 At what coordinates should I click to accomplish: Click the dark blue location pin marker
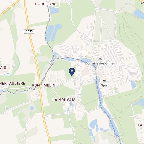(x=72, y=72)
